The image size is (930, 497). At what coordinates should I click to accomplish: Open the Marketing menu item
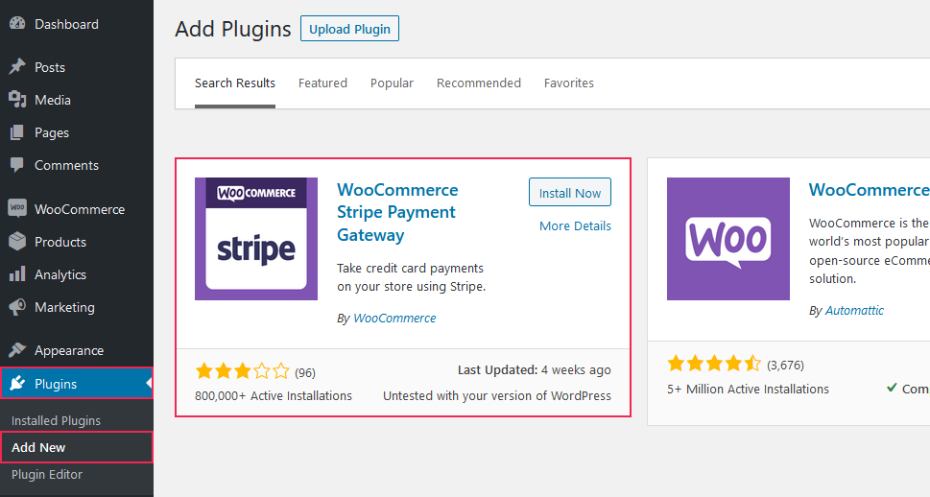pyautogui.click(x=64, y=307)
